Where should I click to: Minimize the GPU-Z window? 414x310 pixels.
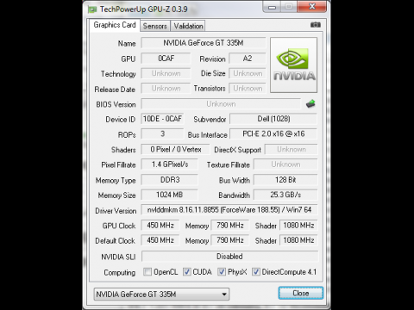click(272, 7)
